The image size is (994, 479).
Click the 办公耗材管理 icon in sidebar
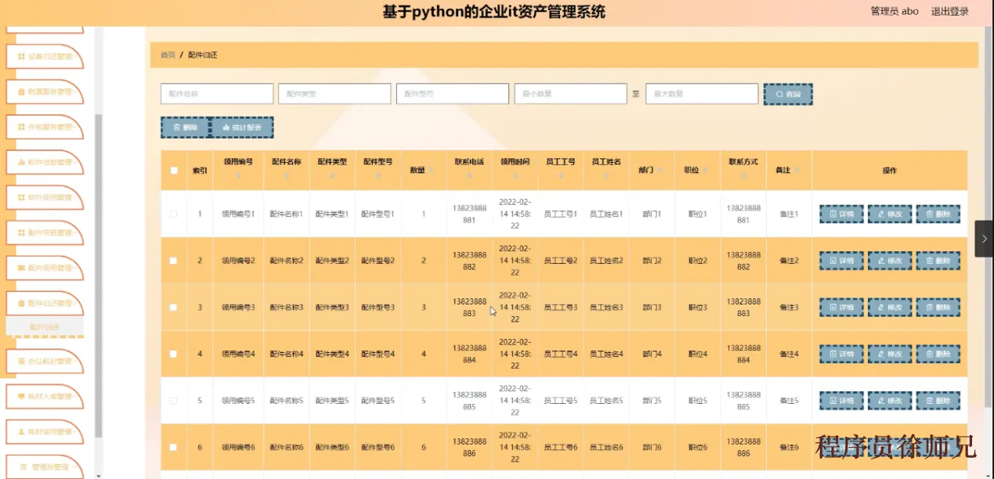point(21,362)
